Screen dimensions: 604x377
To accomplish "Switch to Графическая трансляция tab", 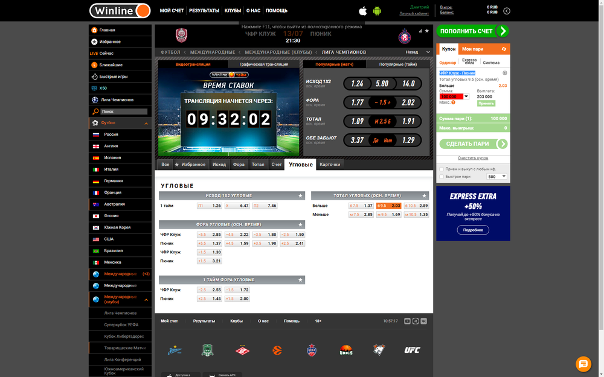I will click(x=264, y=65).
